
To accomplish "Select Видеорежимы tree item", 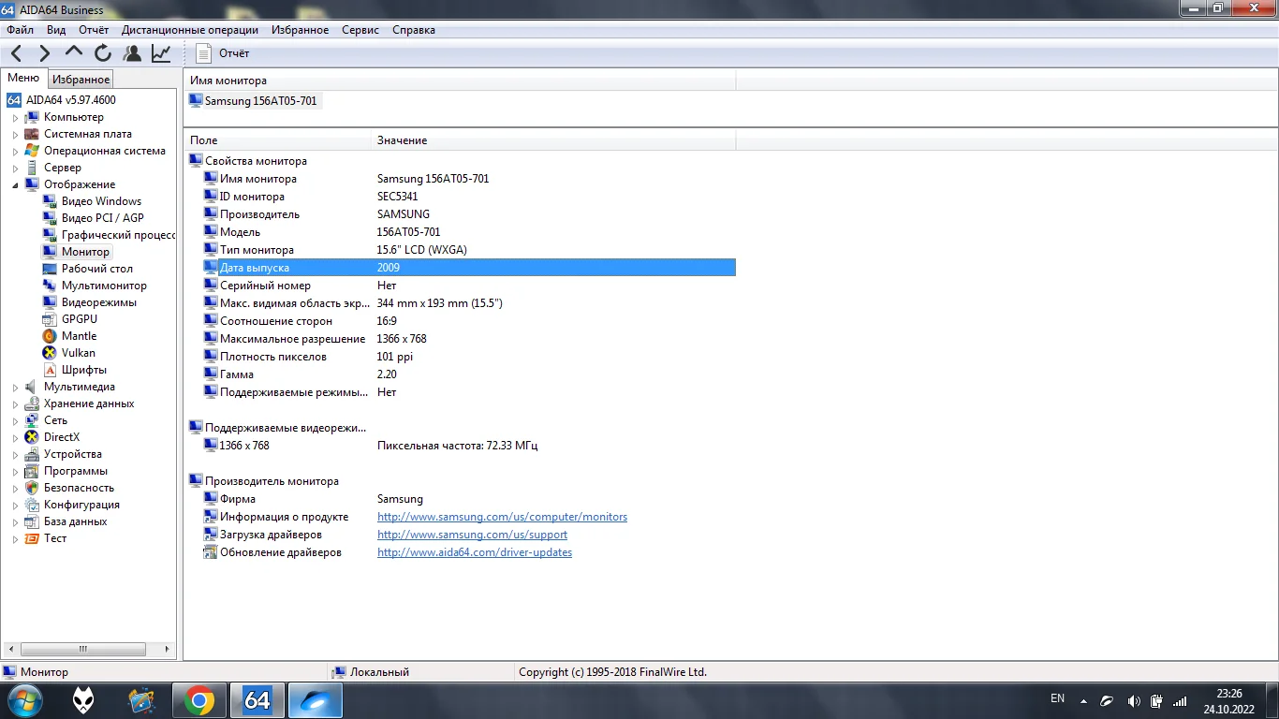I will tap(99, 302).
